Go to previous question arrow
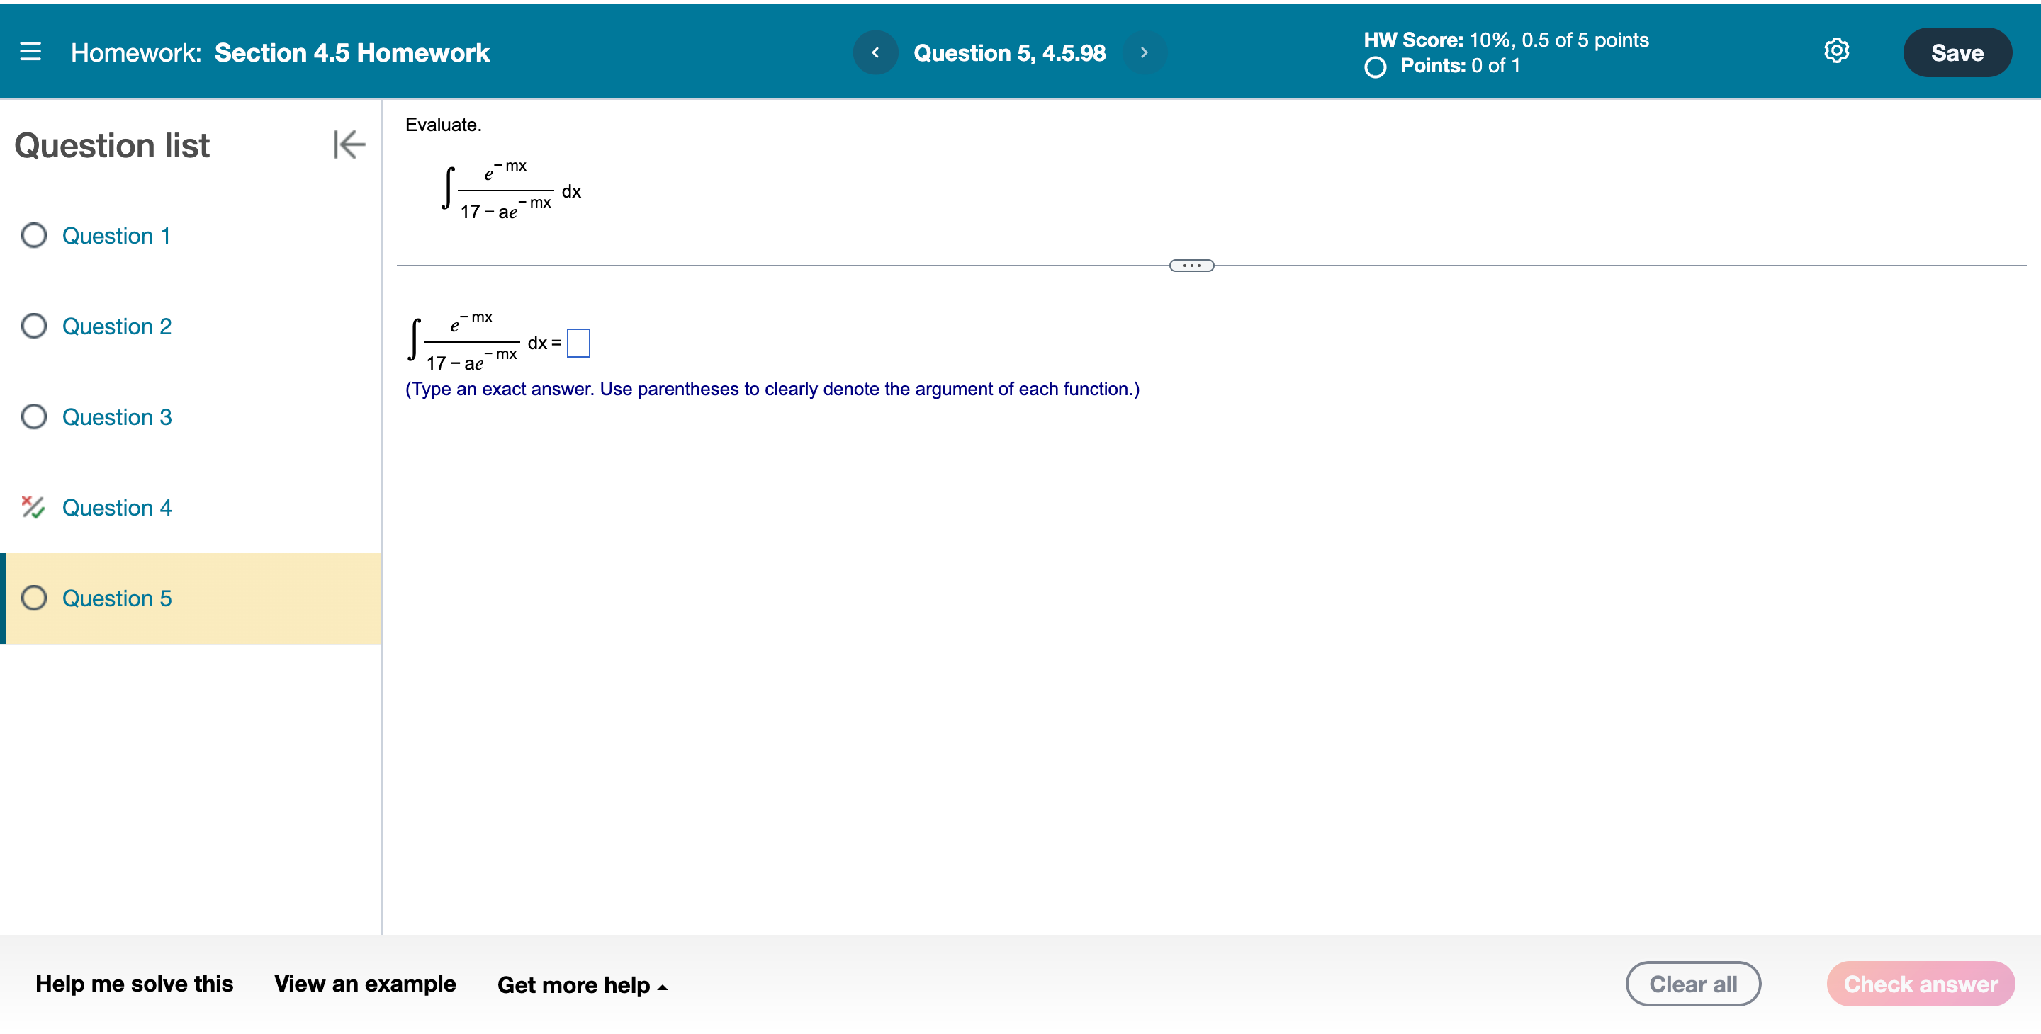2041x1034 pixels. pos(875,52)
